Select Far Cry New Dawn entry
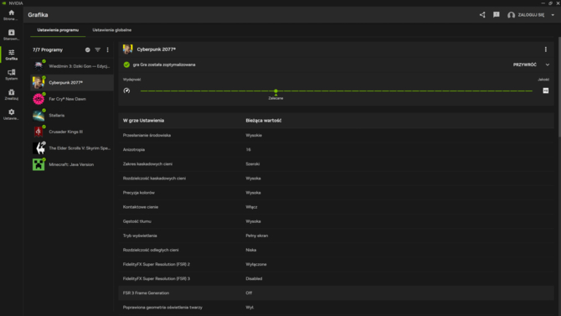Image resolution: width=561 pixels, height=316 pixels. (x=72, y=99)
